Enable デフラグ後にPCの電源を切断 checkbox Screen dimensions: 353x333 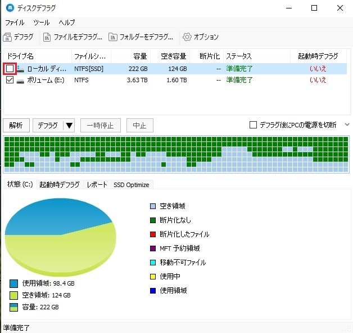coord(254,125)
